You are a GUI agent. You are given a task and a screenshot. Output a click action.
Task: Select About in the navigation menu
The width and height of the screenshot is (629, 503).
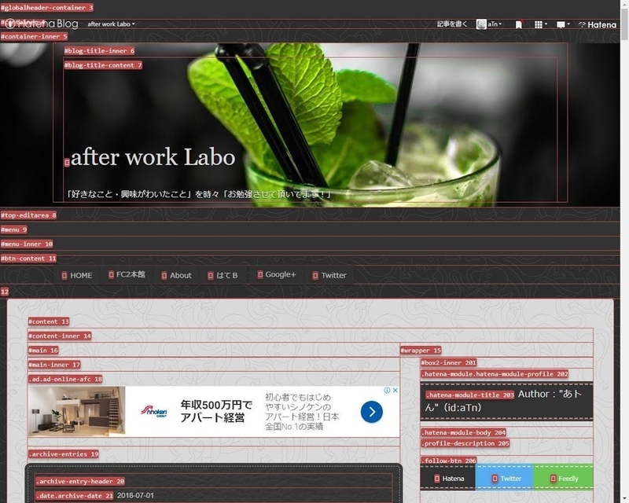pos(180,275)
